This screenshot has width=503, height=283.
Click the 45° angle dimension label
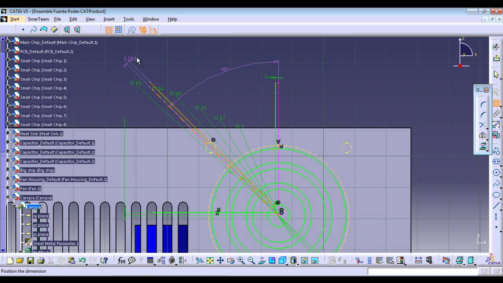[x=224, y=69]
